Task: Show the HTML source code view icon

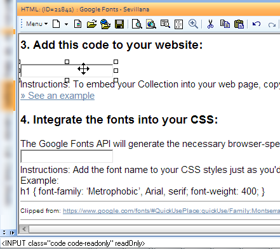Action: point(178,24)
